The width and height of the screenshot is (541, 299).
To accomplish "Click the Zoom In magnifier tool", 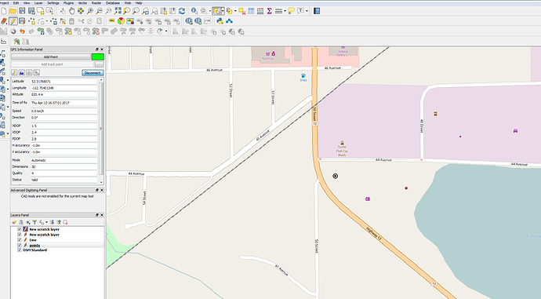I will (x=90, y=11).
